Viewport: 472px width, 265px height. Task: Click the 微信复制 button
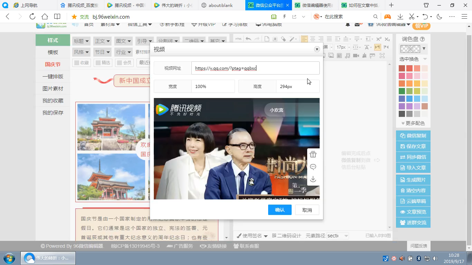pos(413,136)
